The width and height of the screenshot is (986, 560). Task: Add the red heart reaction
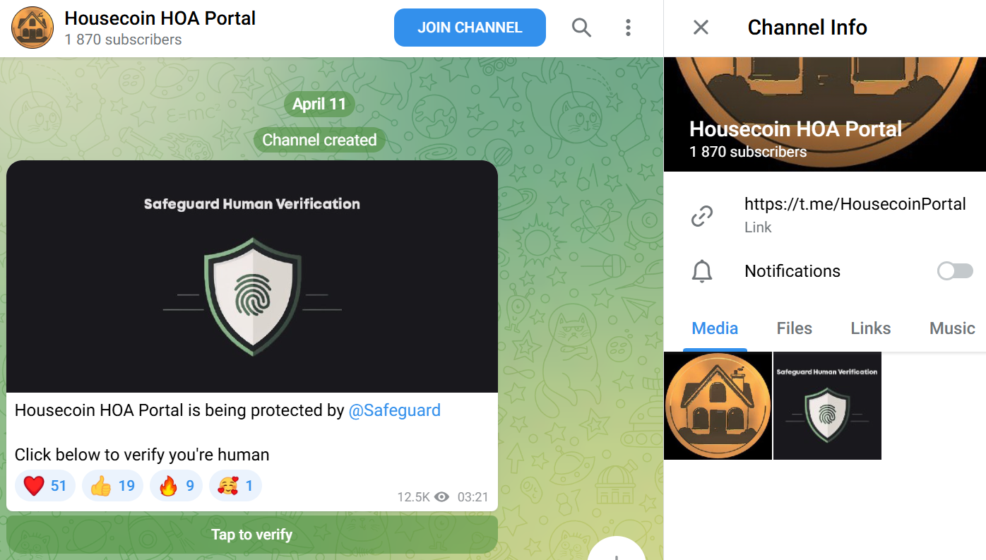[x=45, y=486]
